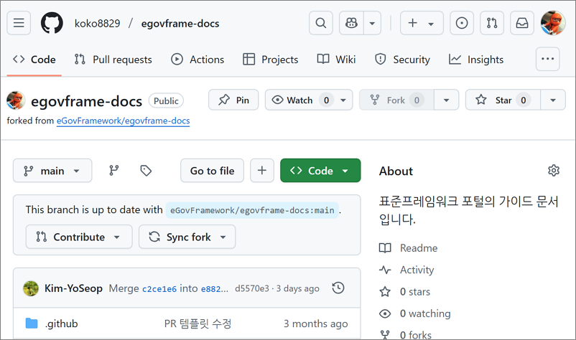Click the Kim-YoSeop commit author avatar
Image resolution: width=576 pixels, height=340 pixels.
coord(31,288)
